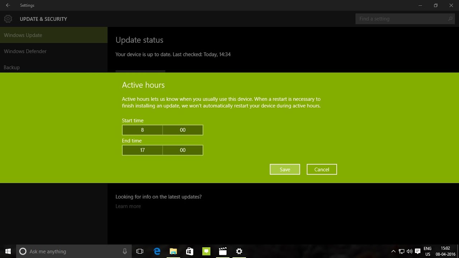Open the Update & Security gear icon
459x258 pixels.
click(x=8, y=19)
